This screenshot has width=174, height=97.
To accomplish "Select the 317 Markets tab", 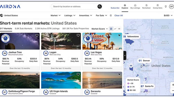I will tap(6, 29).
